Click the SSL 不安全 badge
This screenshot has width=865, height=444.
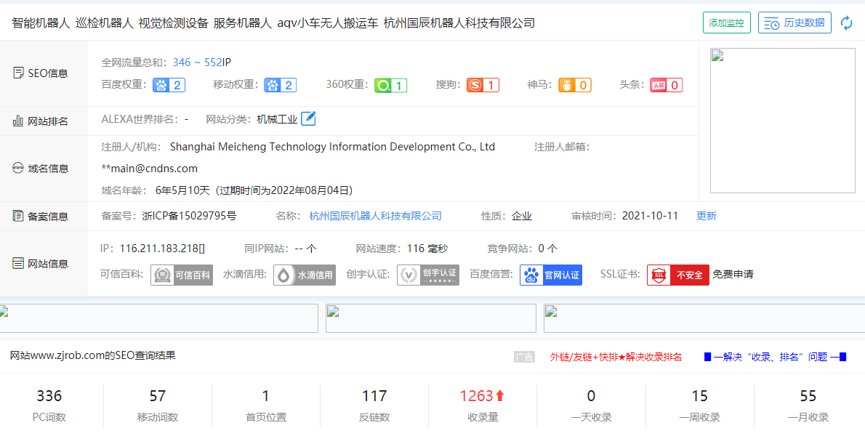(678, 275)
